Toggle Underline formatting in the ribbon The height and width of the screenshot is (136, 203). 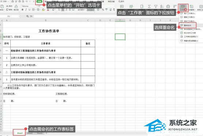coord(30,10)
